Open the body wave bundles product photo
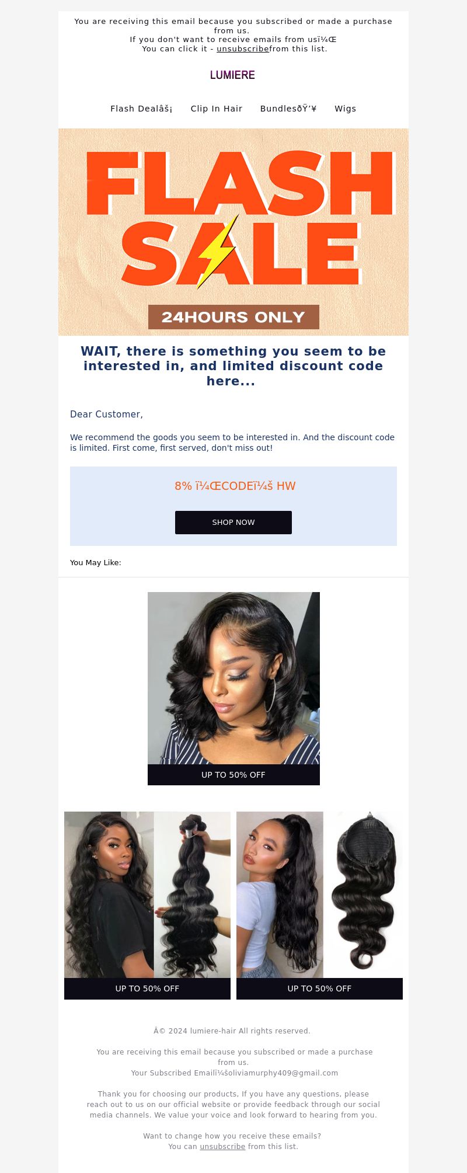Viewport: 467px width, 1173px height. point(147,894)
